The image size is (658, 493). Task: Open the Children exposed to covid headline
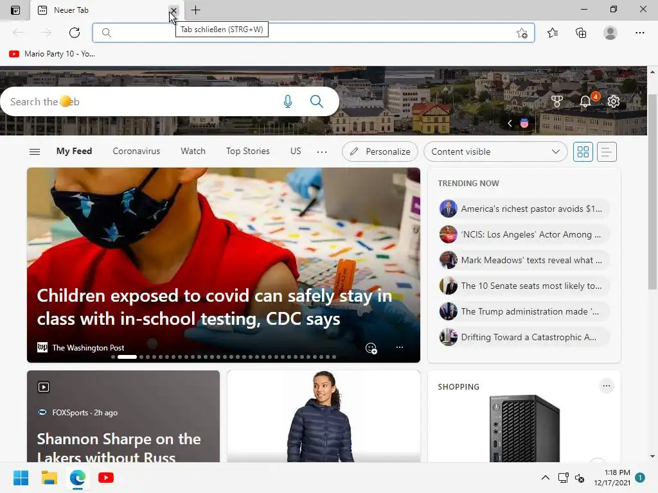(x=215, y=307)
